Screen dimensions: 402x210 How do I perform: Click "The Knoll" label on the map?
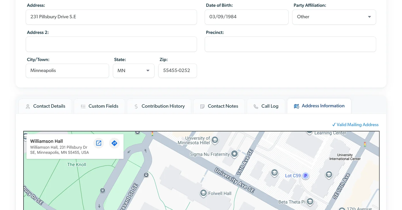tap(77, 165)
